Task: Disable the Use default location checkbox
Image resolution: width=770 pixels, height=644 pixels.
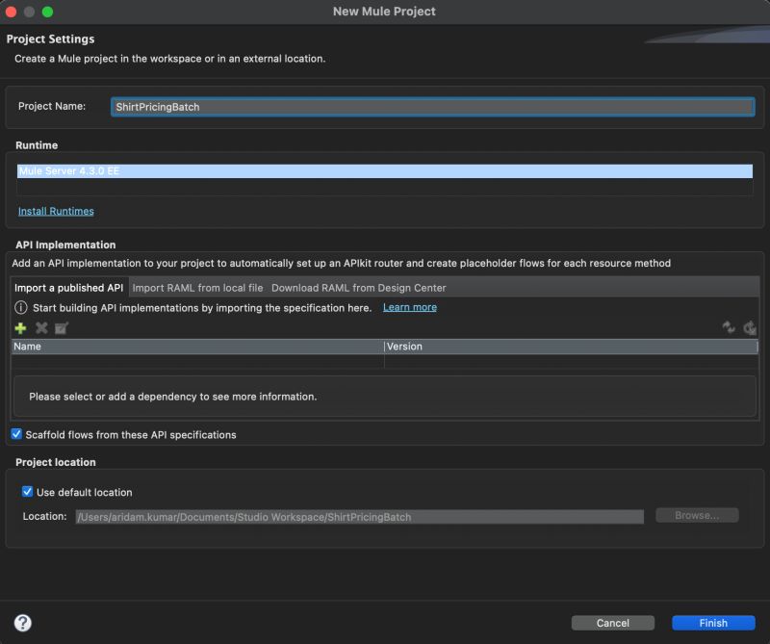Action: [26, 490]
